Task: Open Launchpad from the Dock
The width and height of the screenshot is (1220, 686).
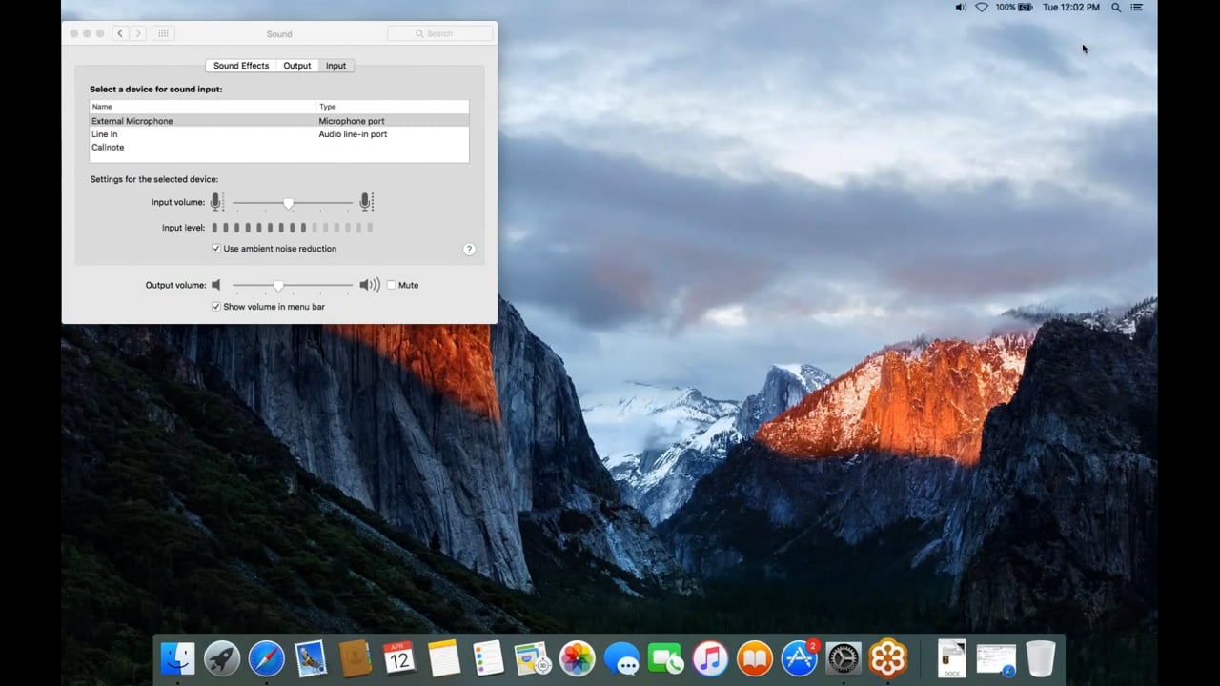Action: [x=222, y=658]
